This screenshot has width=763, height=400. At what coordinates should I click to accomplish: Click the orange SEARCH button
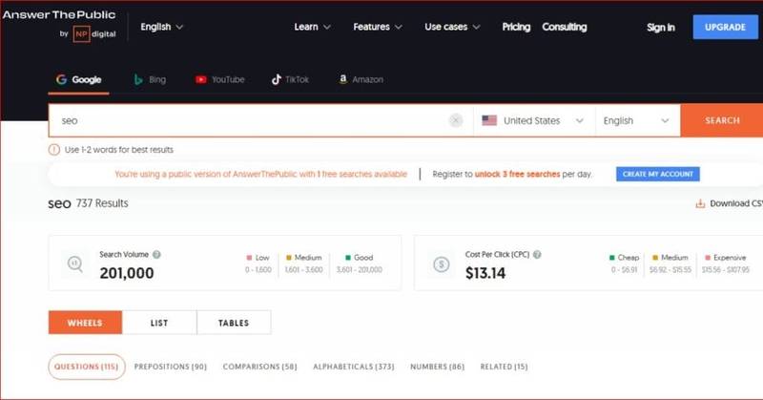[x=722, y=120]
